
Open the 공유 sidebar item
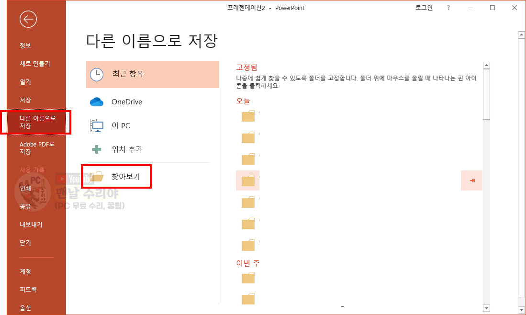pos(25,206)
